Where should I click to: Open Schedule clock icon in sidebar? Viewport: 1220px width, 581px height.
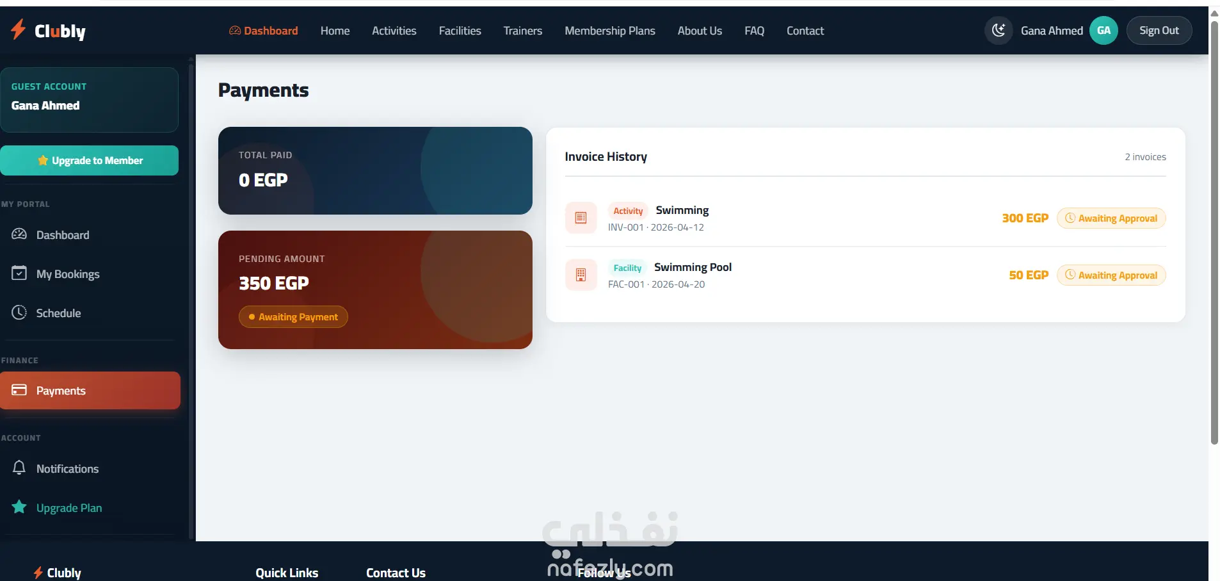click(x=19, y=313)
